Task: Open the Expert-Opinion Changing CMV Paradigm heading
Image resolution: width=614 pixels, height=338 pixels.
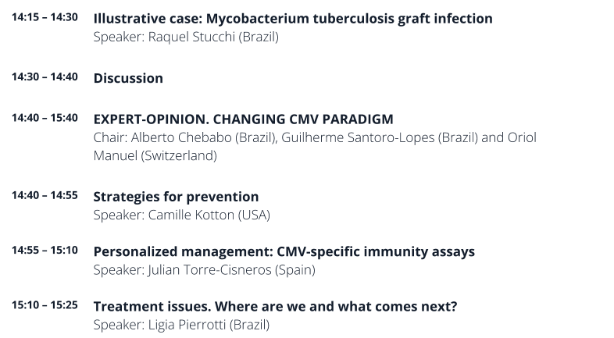Action: [243, 119]
